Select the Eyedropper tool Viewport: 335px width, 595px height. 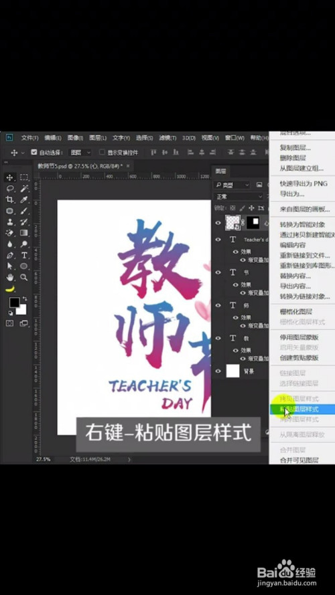point(24,199)
